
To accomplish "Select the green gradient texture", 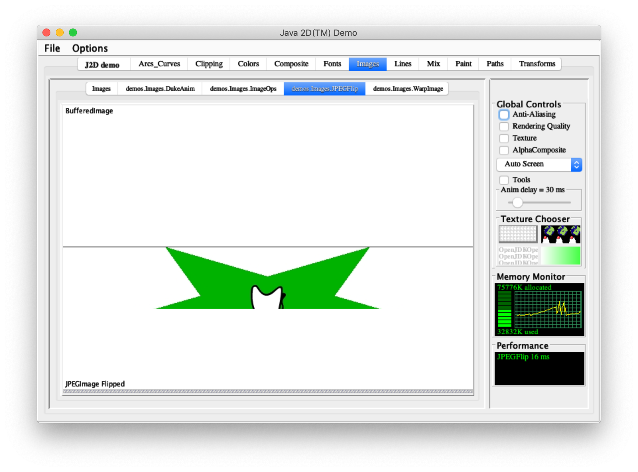I will (x=560, y=256).
